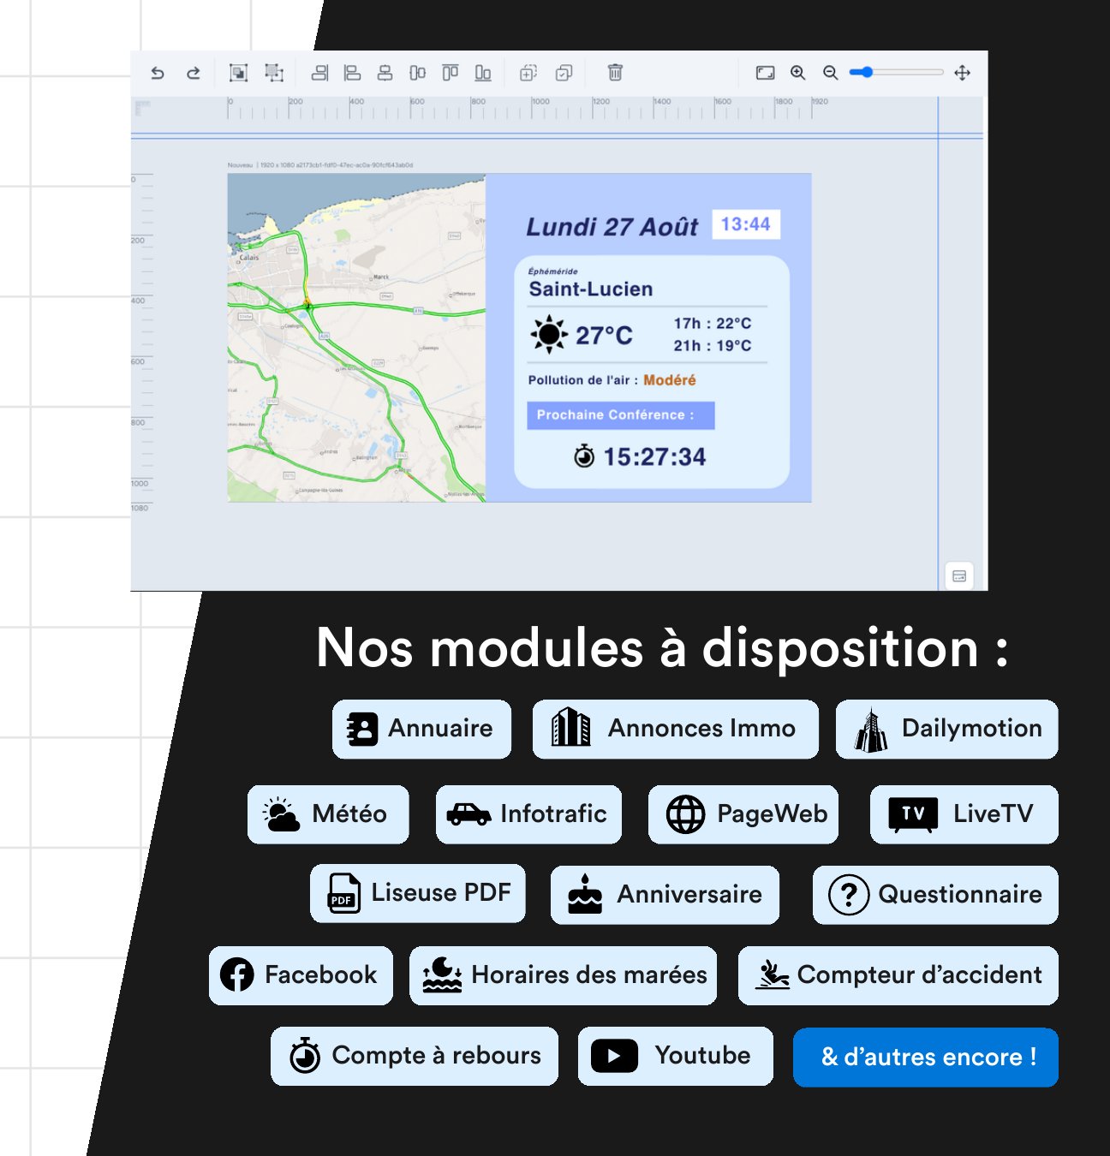
Task: Select the traffic map widget on the canvas
Action: pyautogui.click(x=356, y=338)
